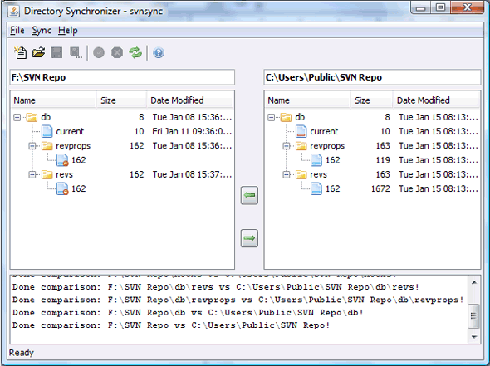Maximize the Directory Synchronizer window

click(x=441, y=7)
